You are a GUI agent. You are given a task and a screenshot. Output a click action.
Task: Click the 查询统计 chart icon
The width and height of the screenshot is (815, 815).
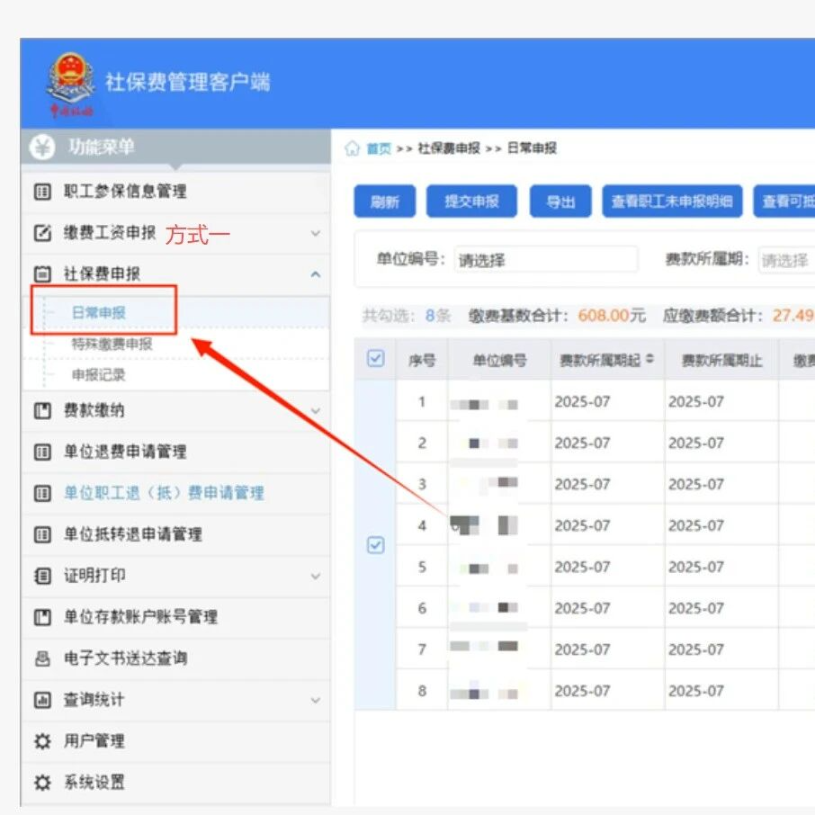coord(41,700)
